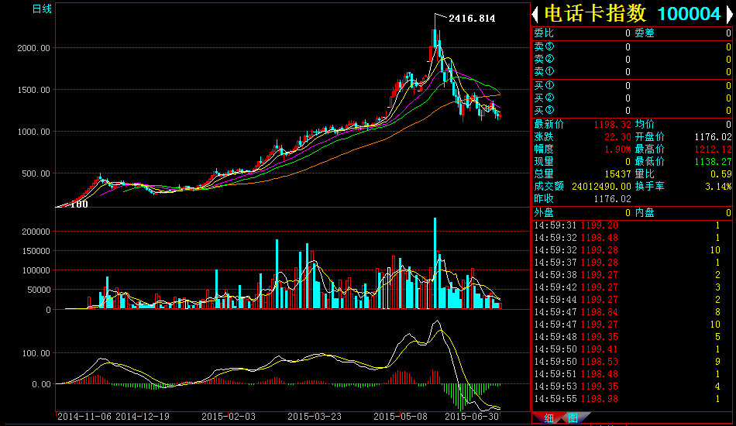Click the 50000 volume axis label
736x426 pixels.
coord(39,290)
